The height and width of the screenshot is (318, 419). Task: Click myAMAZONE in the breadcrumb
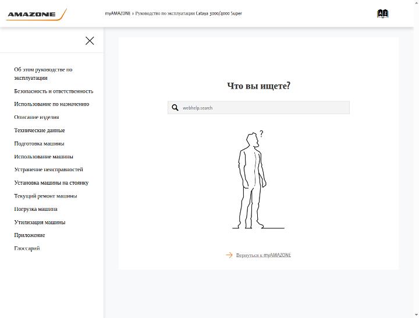[118, 13]
